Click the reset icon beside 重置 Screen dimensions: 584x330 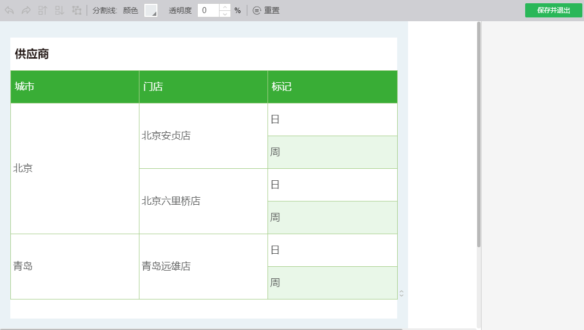point(257,10)
